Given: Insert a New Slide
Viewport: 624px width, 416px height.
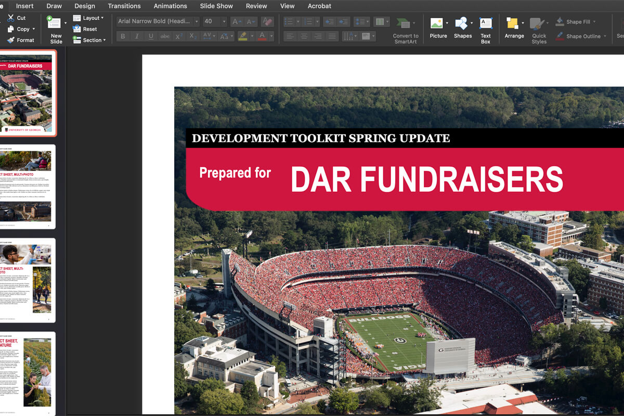Looking at the screenshot, I should (x=56, y=30).
